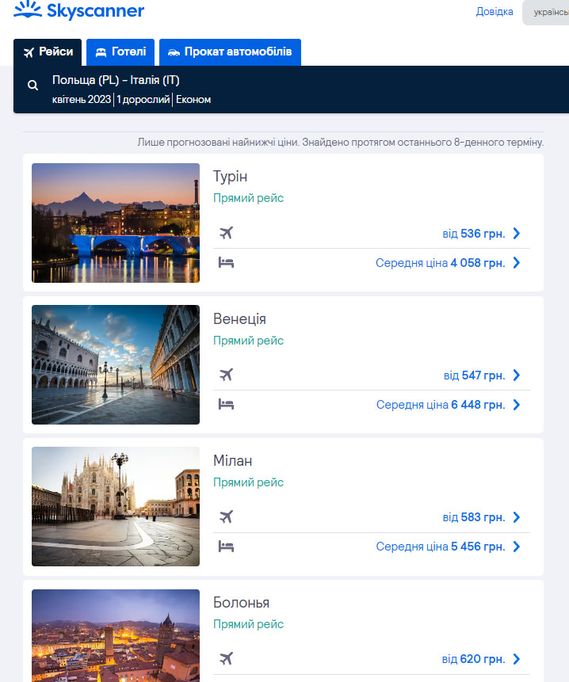Screen dimensions: 569x682
Task: Click the Венеція destination title
Action: click(239, 318)
